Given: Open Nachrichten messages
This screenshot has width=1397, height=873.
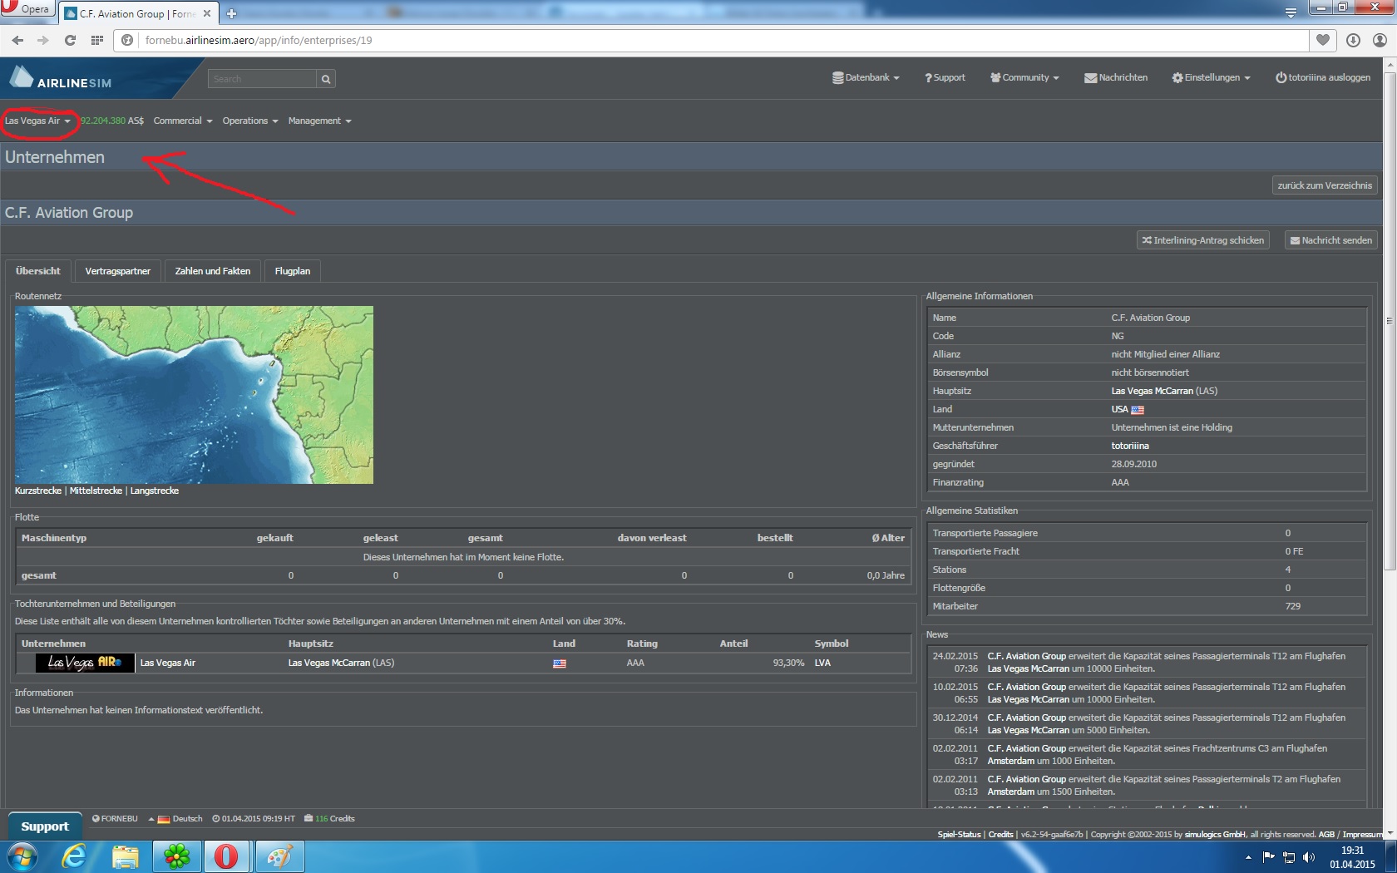Looking at the screenshot, I should point(1116,77).
